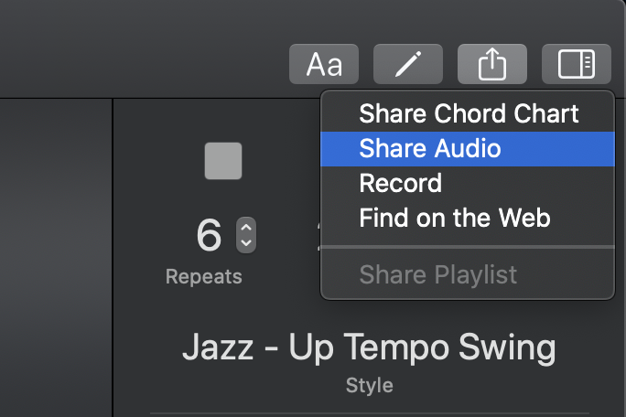Click the blank window title bar area
Viewport: 626px width, 417px height.
[x=144, y=48]
